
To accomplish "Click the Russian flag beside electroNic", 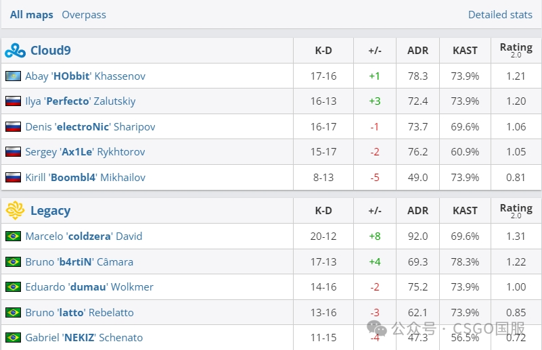I will point(13,127).
